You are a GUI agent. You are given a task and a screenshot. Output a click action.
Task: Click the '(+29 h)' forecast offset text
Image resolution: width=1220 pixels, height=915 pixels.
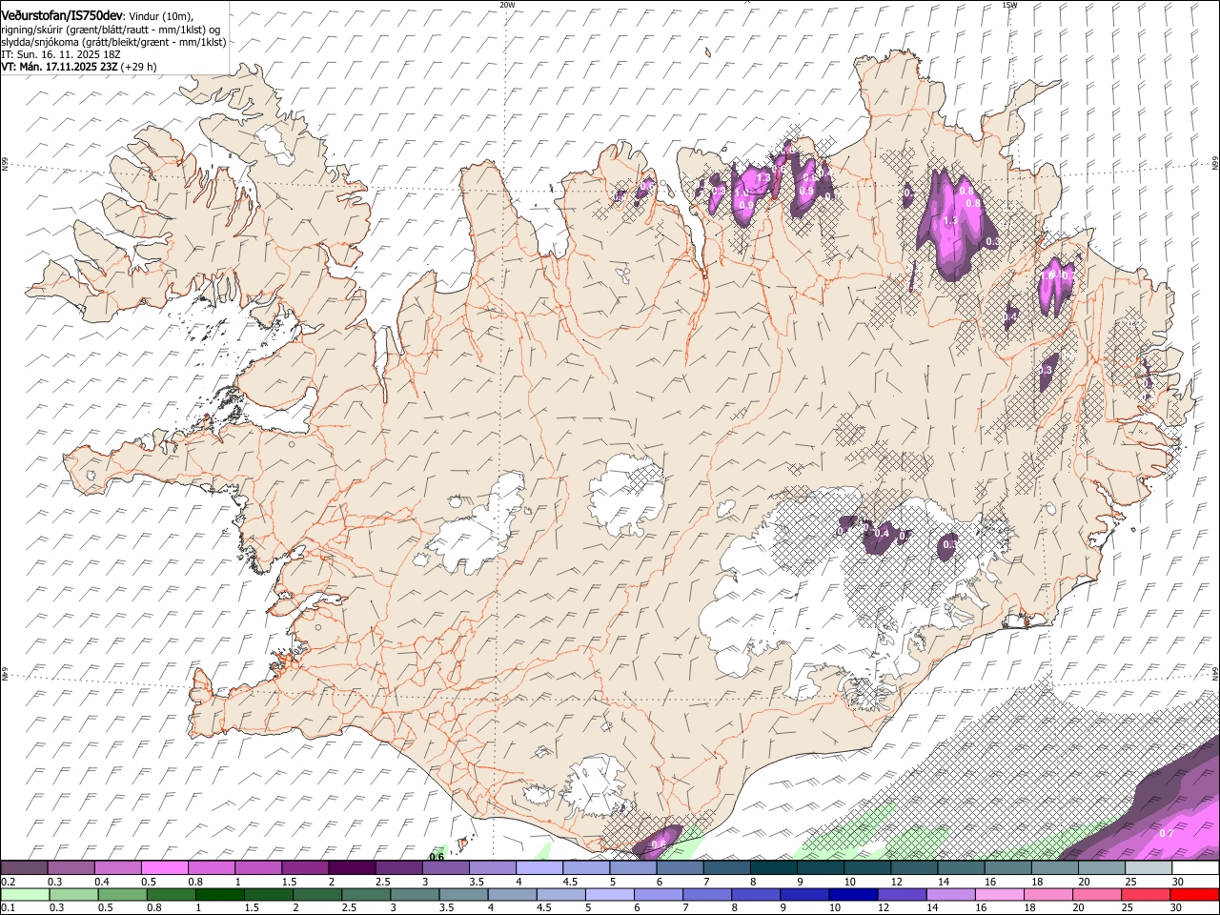coord(139,67)
